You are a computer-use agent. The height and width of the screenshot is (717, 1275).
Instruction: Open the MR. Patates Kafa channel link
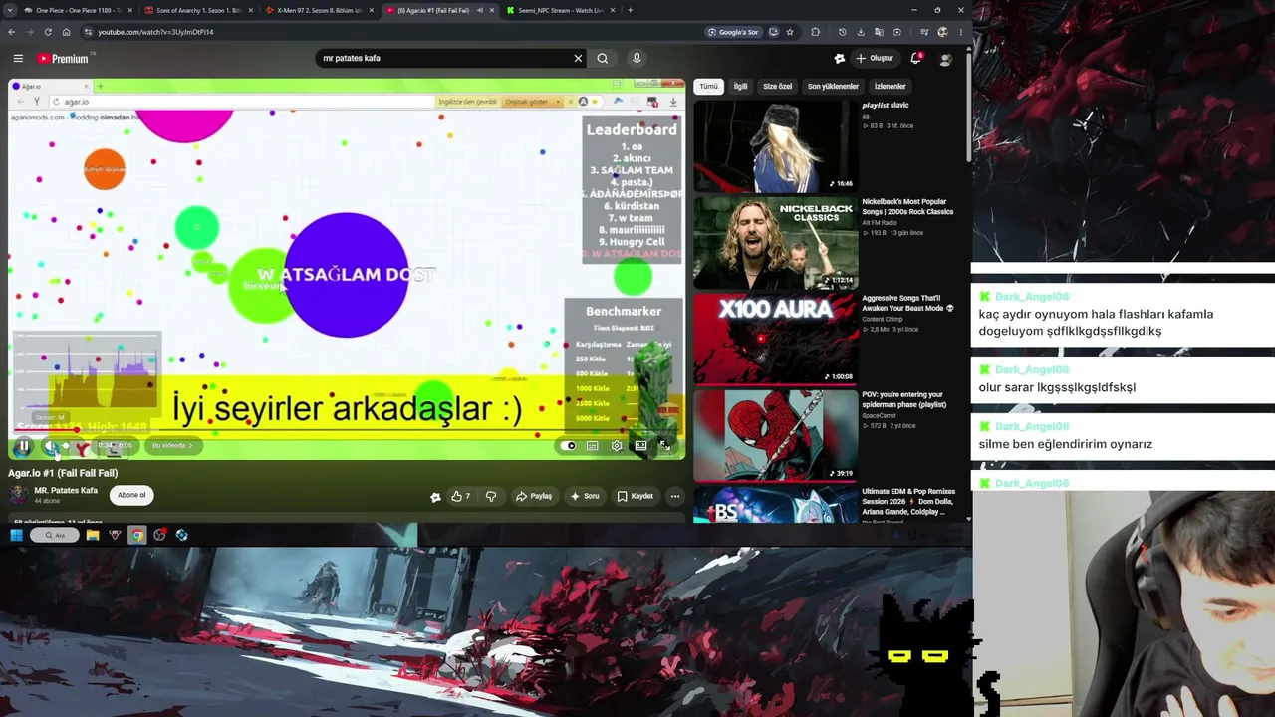(66, 490)
